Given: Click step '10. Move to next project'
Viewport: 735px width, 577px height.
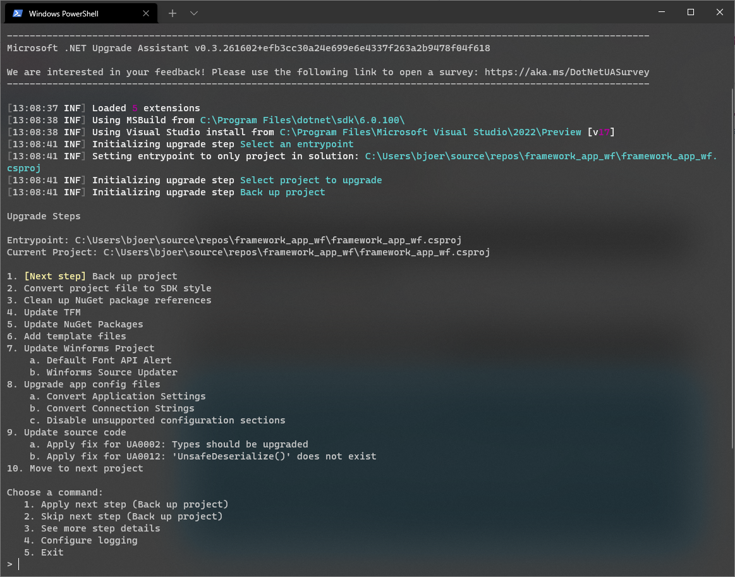Looking at the screenshot, I should (x=75, y=468).
